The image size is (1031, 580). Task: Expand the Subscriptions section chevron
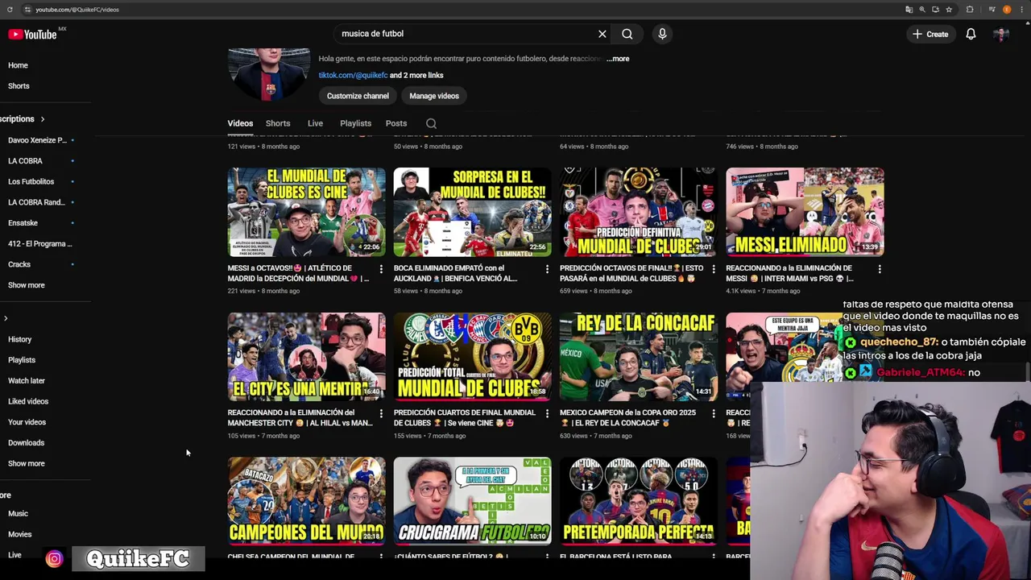click(43, 119)
